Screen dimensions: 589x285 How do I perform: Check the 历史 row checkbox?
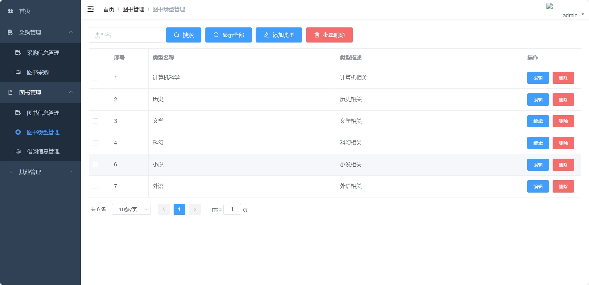click(x=96, y=99)
